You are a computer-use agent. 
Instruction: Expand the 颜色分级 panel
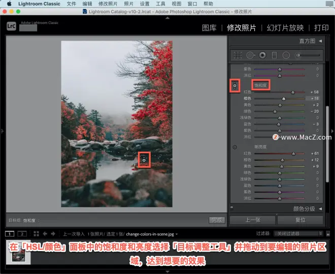tap(320, 209)
